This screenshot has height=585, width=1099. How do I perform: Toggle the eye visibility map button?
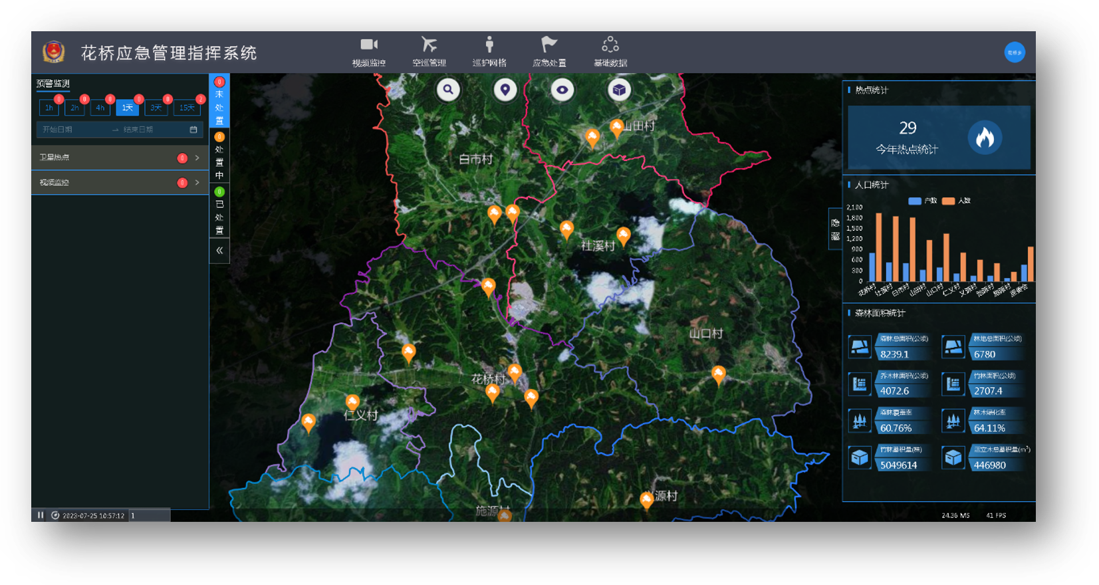coord(562,90)
